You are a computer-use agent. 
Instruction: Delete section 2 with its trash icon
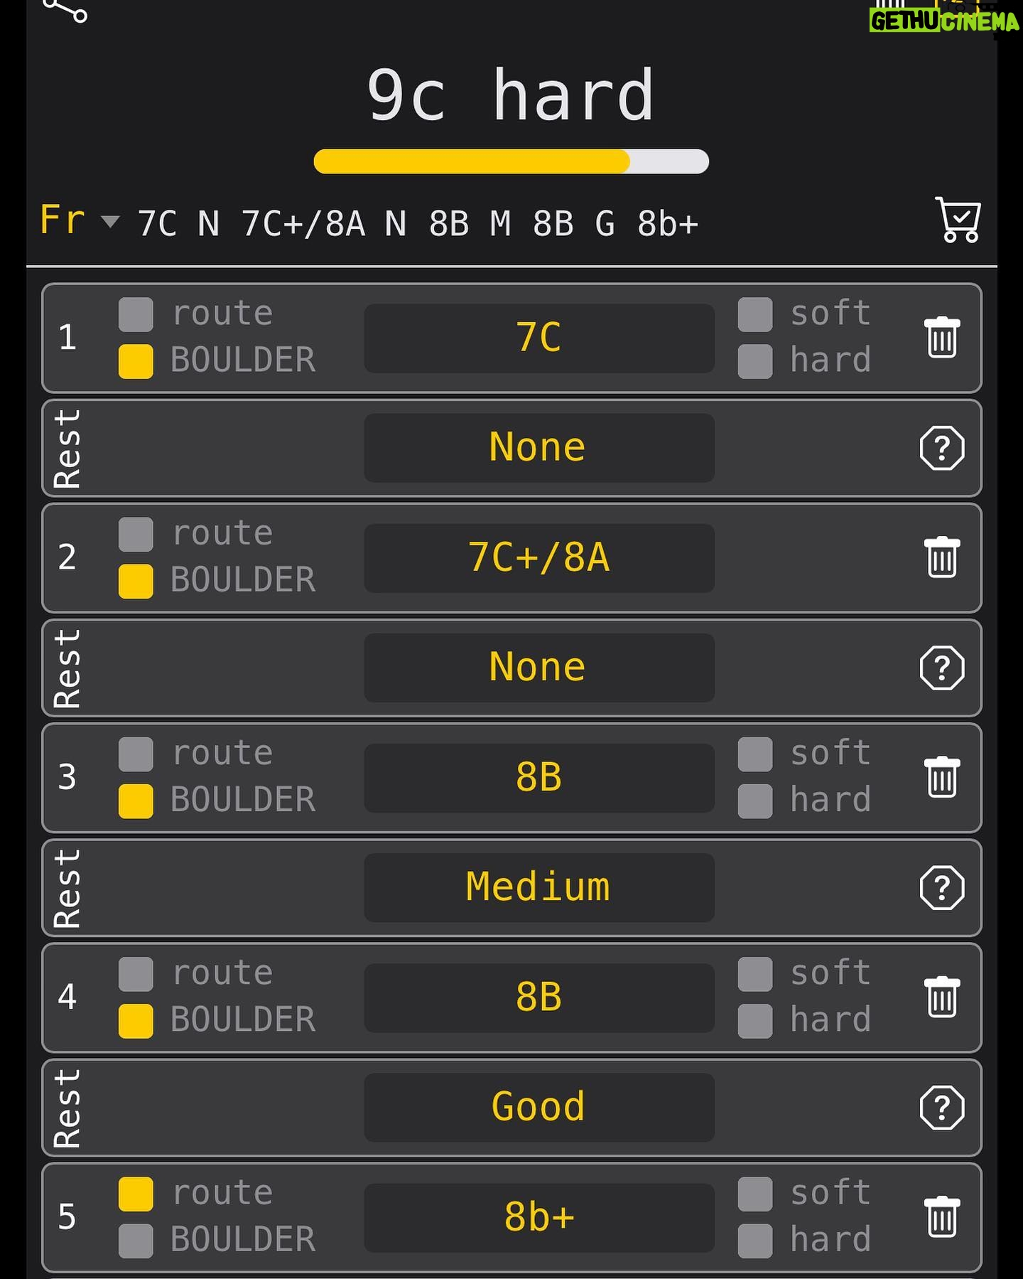coord(942,557)
